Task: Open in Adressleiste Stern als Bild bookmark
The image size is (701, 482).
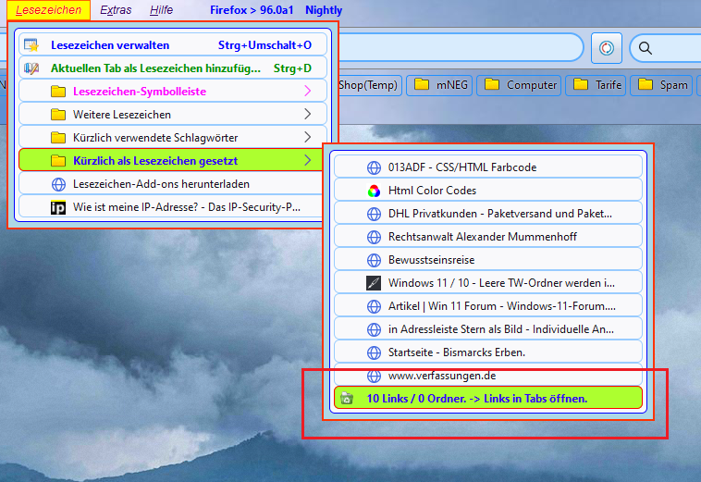Action: click(488, 329)
